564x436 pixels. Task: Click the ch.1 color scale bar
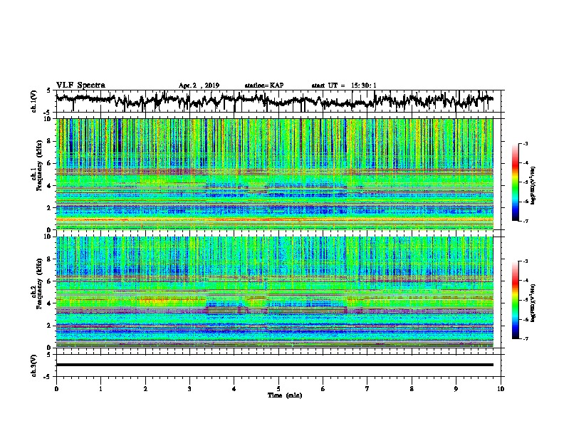click(515, 182)
